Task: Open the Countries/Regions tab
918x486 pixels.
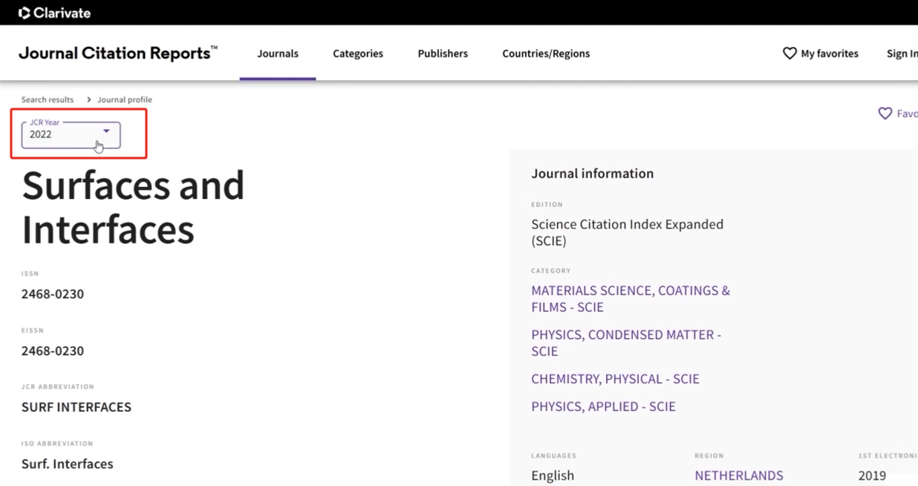Action: pos(546,53)
